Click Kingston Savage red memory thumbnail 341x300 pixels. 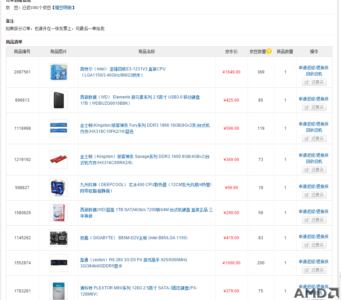tap(59, 160)
